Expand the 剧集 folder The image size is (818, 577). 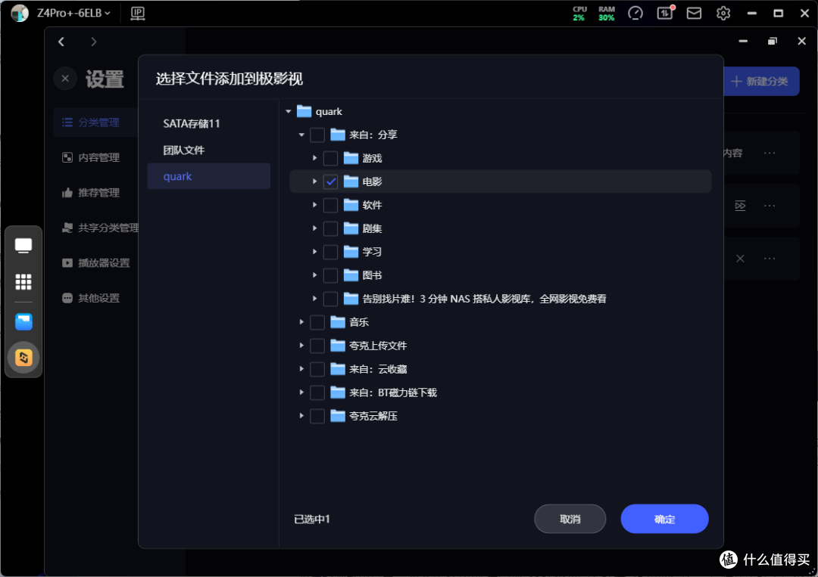coord(314,228)
